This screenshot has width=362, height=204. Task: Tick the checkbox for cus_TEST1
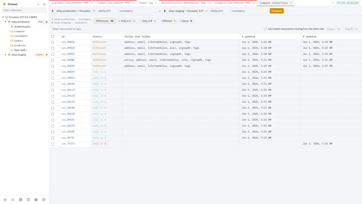click(x=53, y=144)
